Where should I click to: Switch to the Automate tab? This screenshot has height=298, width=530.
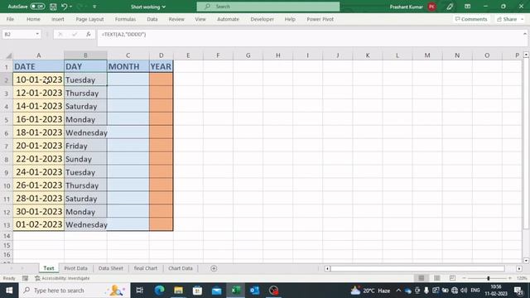click(228, 19)
